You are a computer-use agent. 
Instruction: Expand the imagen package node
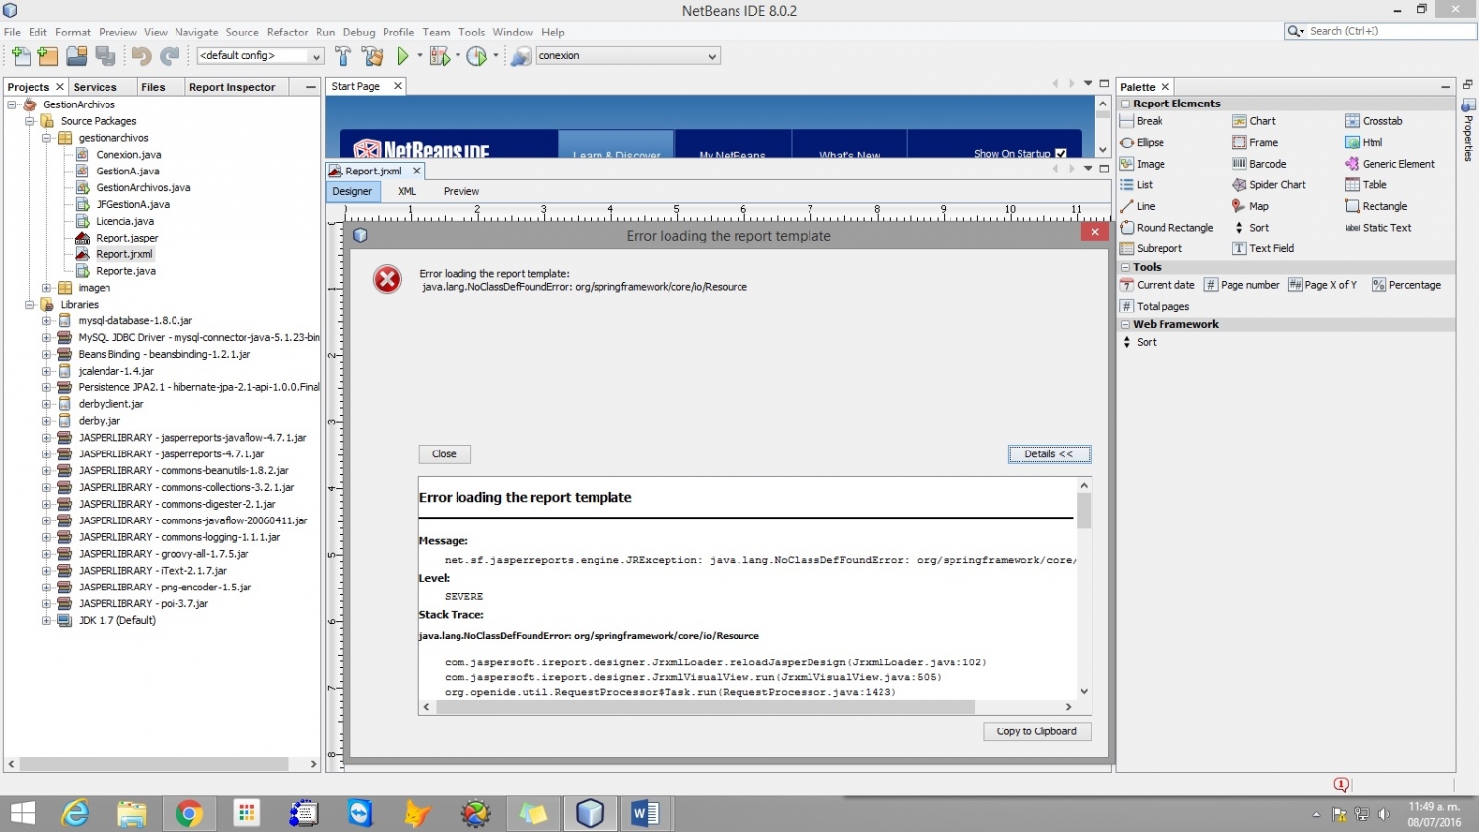tap(46, 288)
